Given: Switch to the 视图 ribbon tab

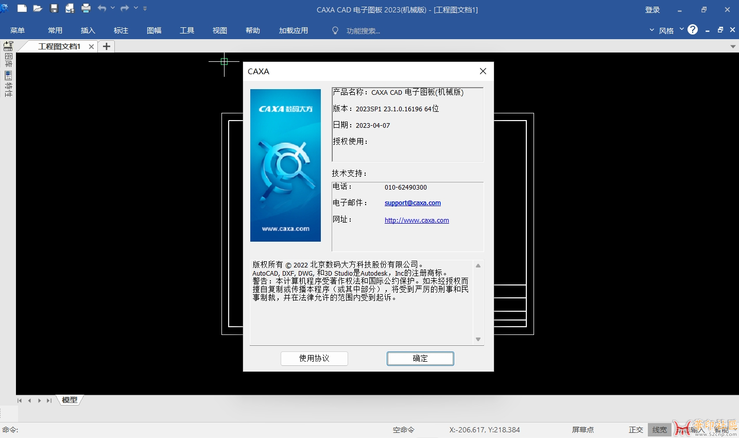Looking at the screenshot, I should (220, 30).
